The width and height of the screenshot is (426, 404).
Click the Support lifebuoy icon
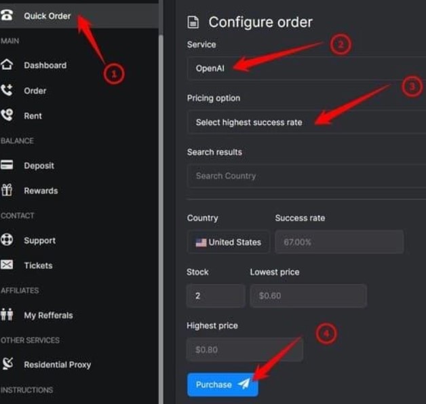tap(7, 240)
